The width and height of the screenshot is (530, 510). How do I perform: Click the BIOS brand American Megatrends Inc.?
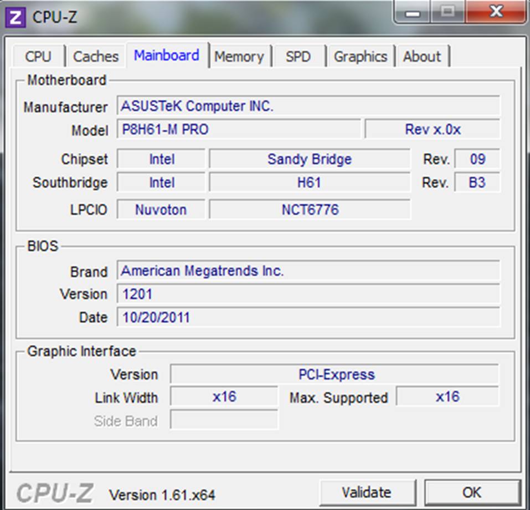point(308,270)
